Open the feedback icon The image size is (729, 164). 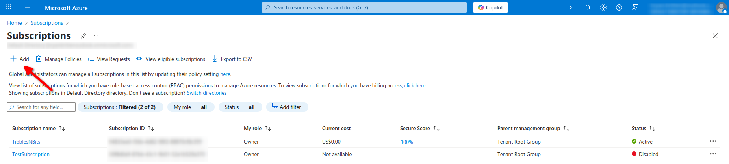[x=635, y=7]
